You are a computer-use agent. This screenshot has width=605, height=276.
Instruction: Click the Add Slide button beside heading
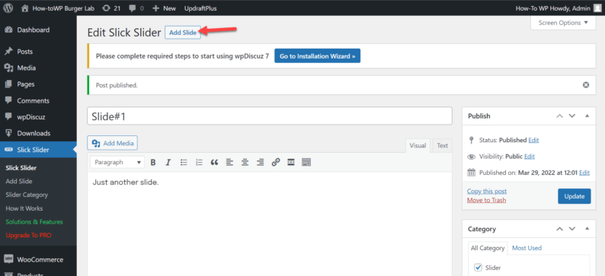click(183, 33)
